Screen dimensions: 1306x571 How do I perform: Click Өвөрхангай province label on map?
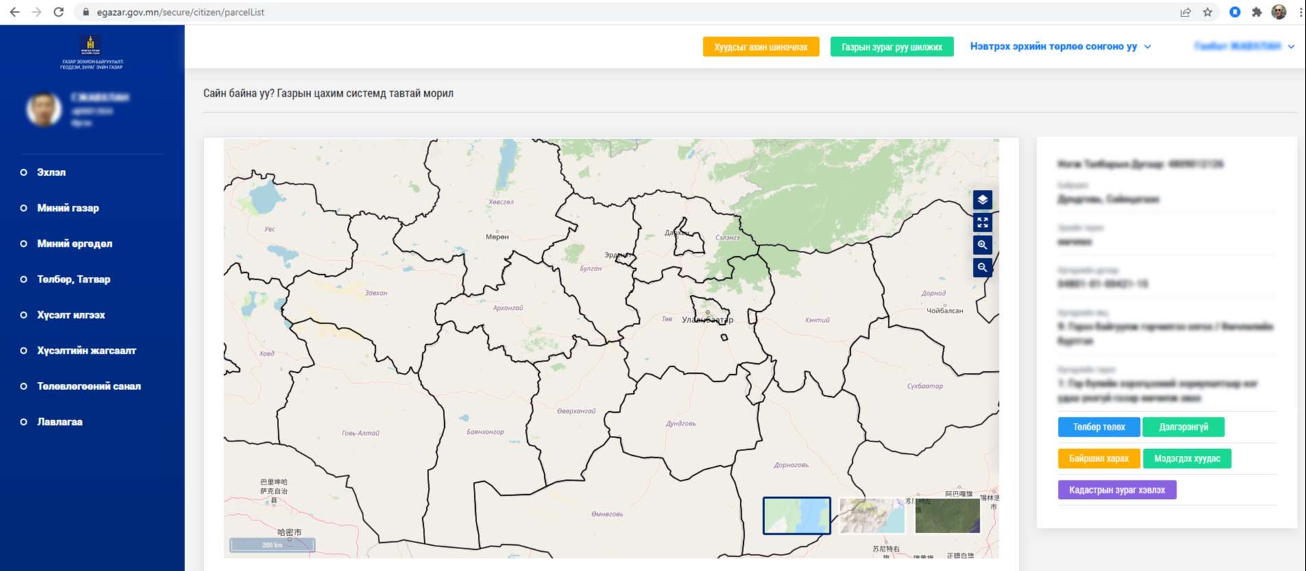click(577, 411)
